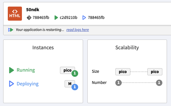This screenshot has height=106, width=171.
Task: Click the Running status label
Action: pos(26,70)
